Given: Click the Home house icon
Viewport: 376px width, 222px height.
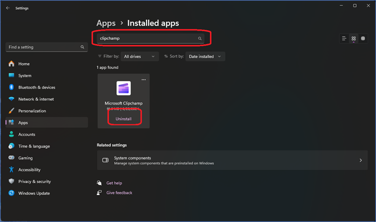Looking at the screenshot, I should 11,64.
